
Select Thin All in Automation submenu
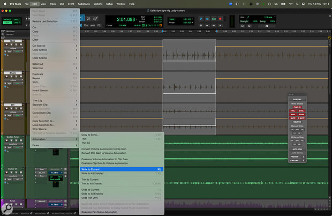(x=122, y=143)
